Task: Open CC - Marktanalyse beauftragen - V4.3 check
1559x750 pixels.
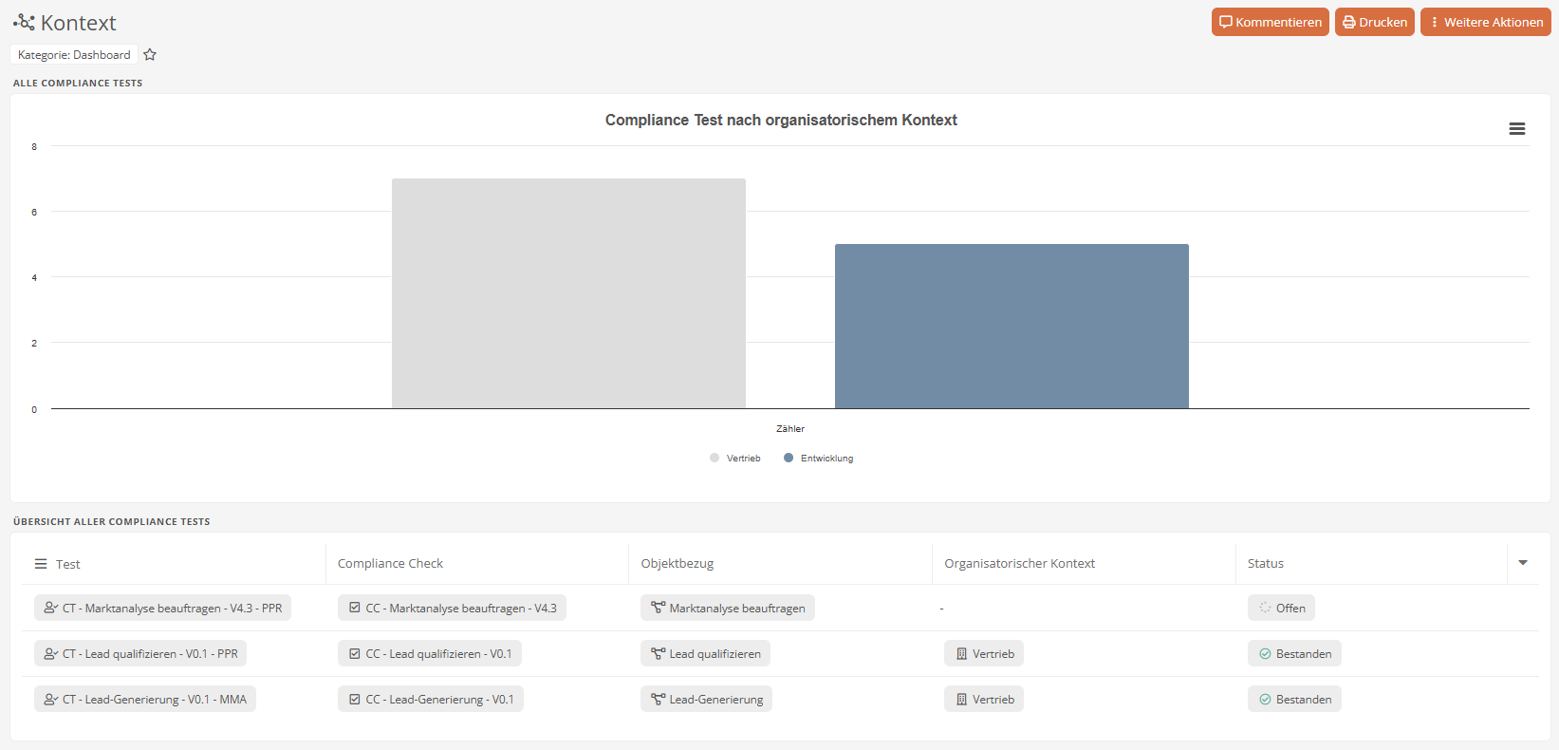Action: [x=452, y=609]
